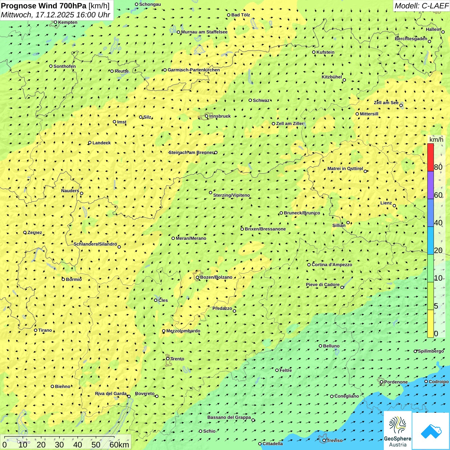Click the 'Treviso' label
The width and height of the screenshot is (450, 450).
[335, 440]
